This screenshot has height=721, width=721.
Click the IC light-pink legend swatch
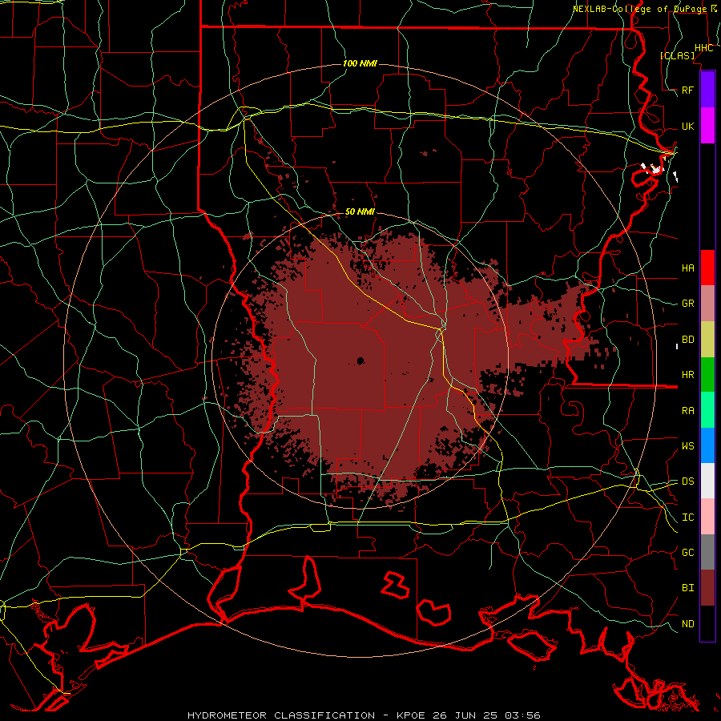pyautogui.click(x=707, y=517)
